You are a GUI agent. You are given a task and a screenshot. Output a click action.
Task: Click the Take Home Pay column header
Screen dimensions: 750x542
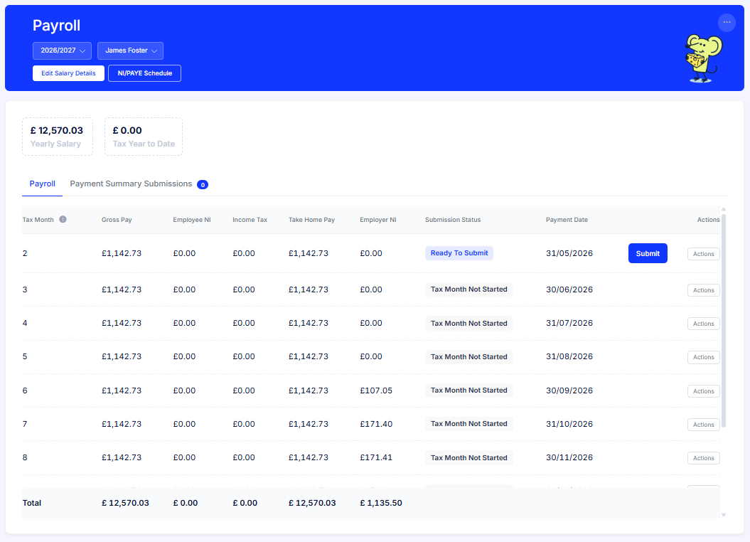point(311,220)
